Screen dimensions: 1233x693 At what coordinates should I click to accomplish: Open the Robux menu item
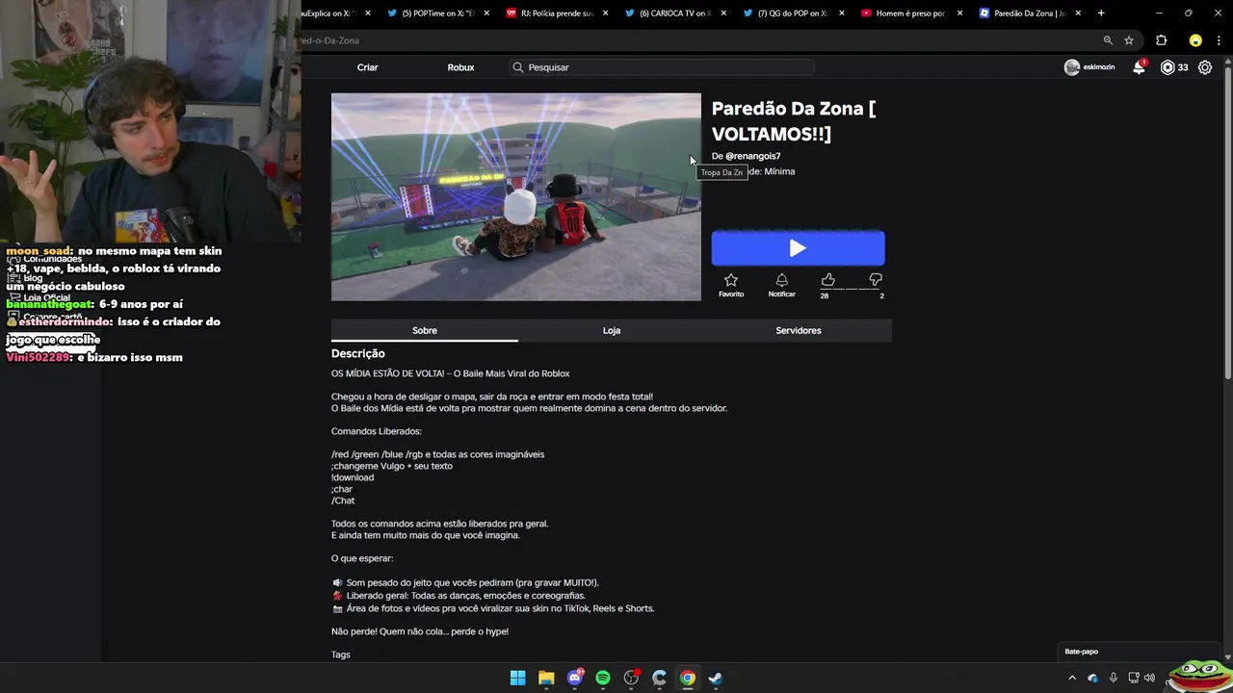tap(460, 67)
